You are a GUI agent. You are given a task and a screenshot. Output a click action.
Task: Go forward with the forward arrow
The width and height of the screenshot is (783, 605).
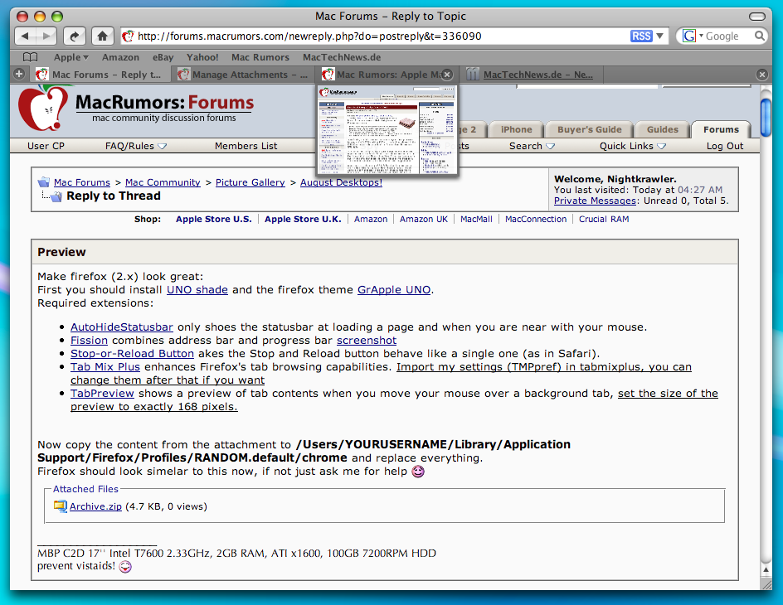(46, 36)
